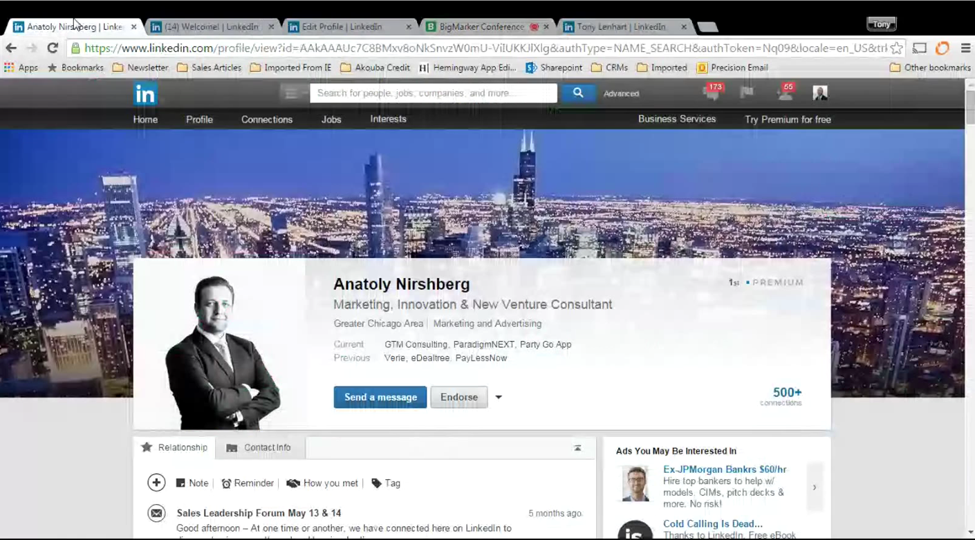Screen dimensions: 975x540
Task: Open the Jobs menu item
Action: click(x=331, y=120)
